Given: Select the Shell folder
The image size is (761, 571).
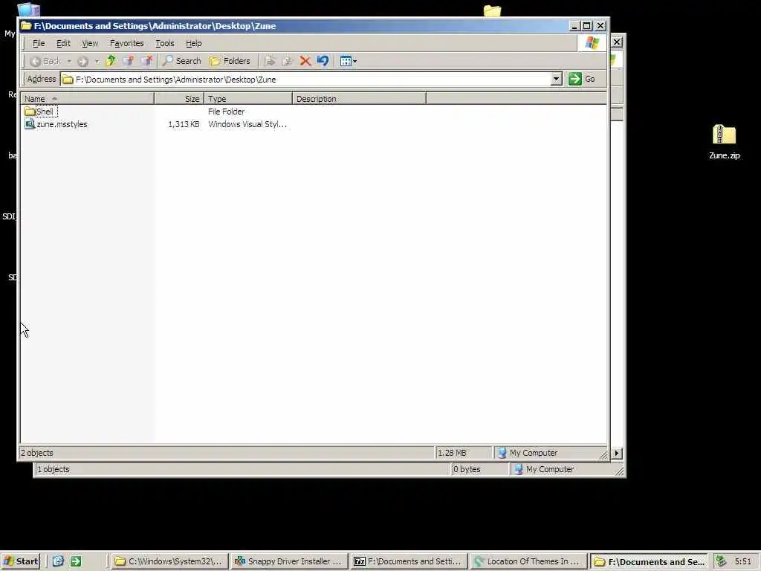Looking at the screenshot, I should 41,112.
